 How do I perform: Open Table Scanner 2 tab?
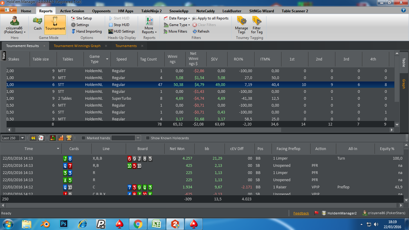pos(295,11)
